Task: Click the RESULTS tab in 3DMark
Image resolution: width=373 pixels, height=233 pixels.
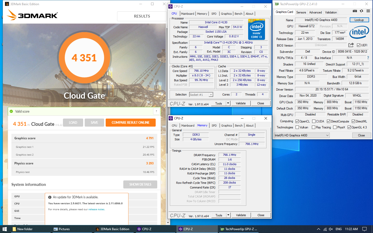Action: coord(142,16)
